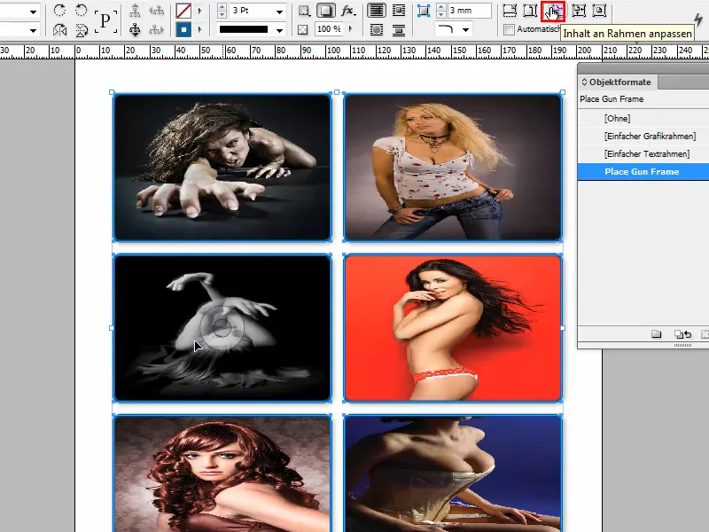Enable jump object text wrap
This screenshot has width=709, height=532.
click(x=398, y=30)
